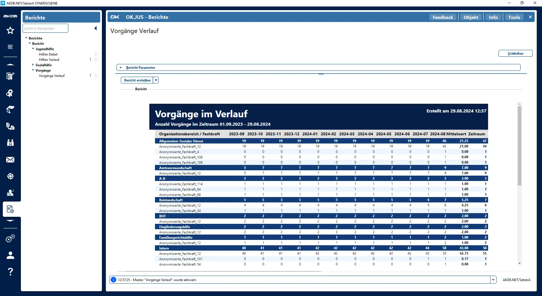Toggle favorite star for Vorgänge Verlauf
This screenshot has height=296, width=542.
(x=96, y=76)
